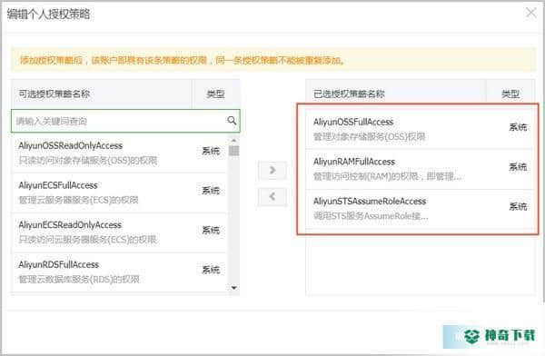Click description 管理对象存储服务(OSS)权限
This screenshot has width=545, height=356.
[x=369, y=136]
